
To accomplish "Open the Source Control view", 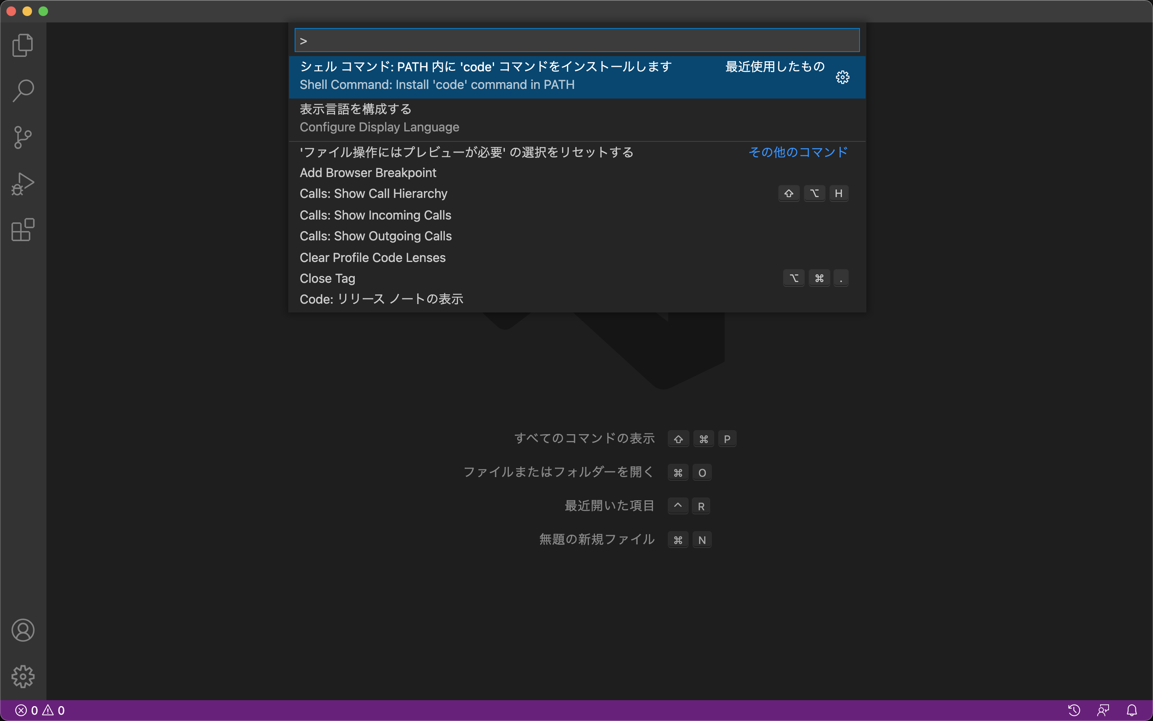I will [x=22, y=137].
